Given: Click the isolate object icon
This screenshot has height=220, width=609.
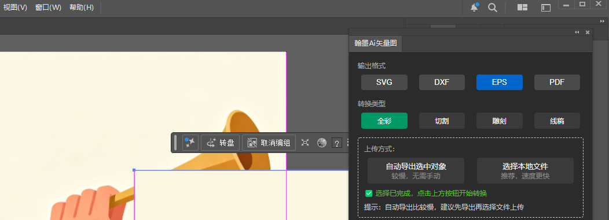Looking at the screenshot, I should coord(305,143).
